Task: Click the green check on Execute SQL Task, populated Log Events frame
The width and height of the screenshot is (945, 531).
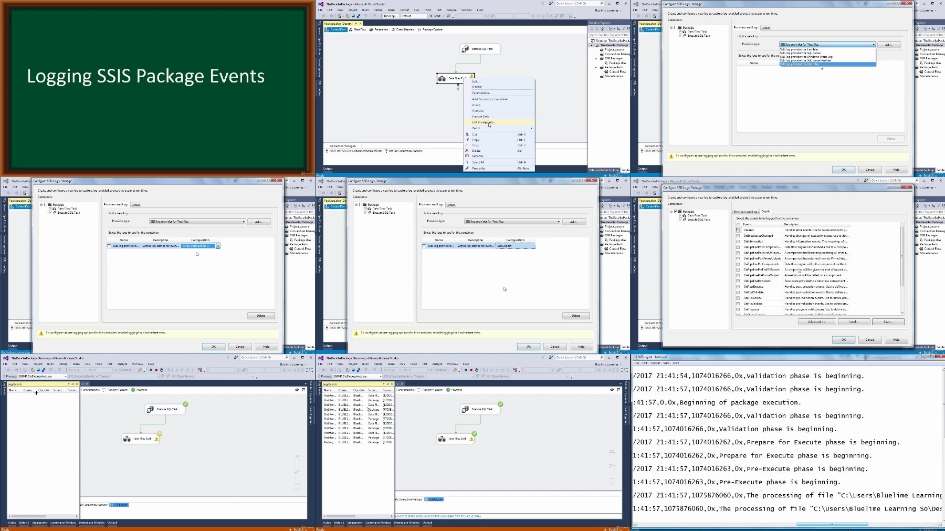Action: tap(500, 404)
